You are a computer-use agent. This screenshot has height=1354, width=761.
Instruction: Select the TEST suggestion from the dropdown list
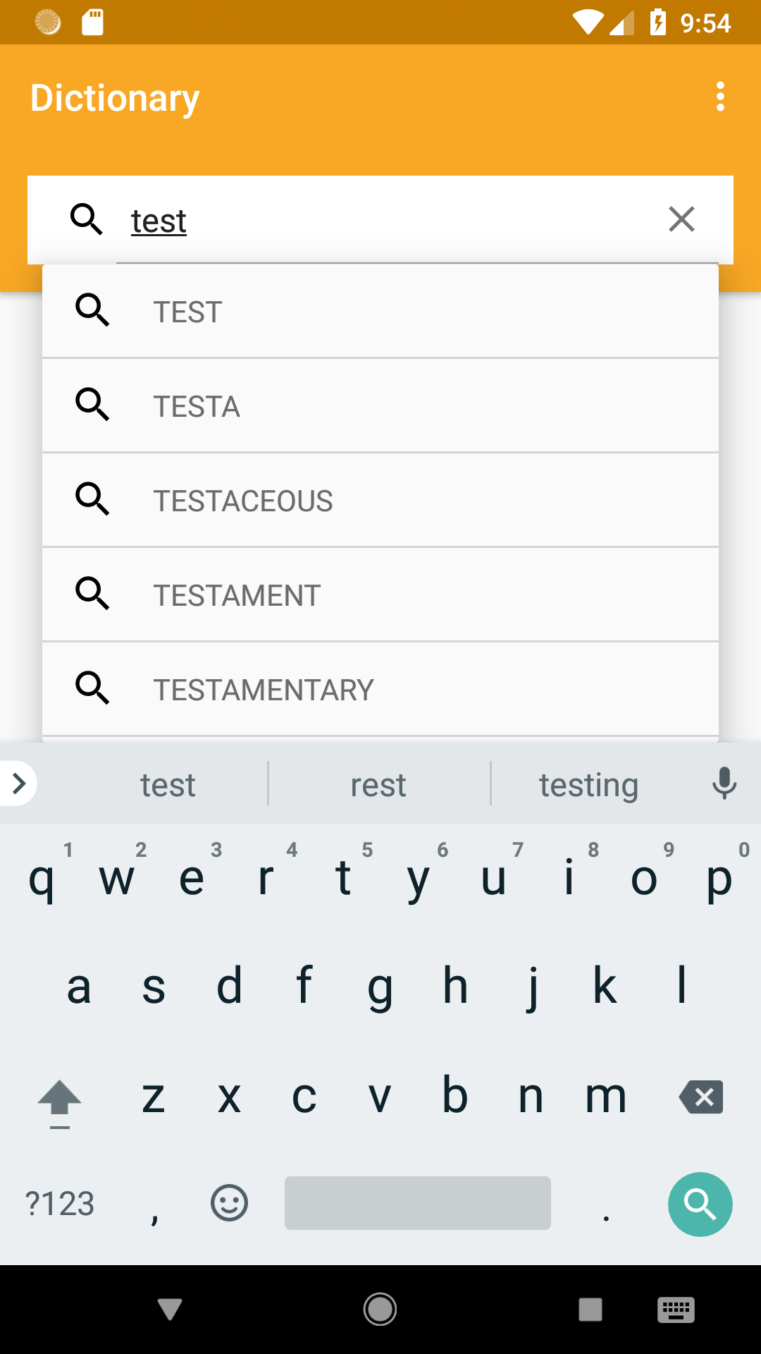[380, 311]
